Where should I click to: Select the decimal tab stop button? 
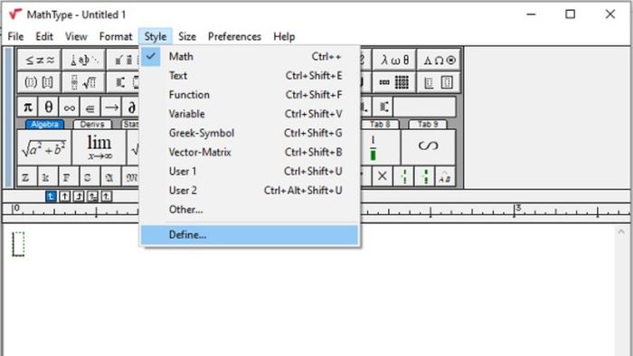106,196
